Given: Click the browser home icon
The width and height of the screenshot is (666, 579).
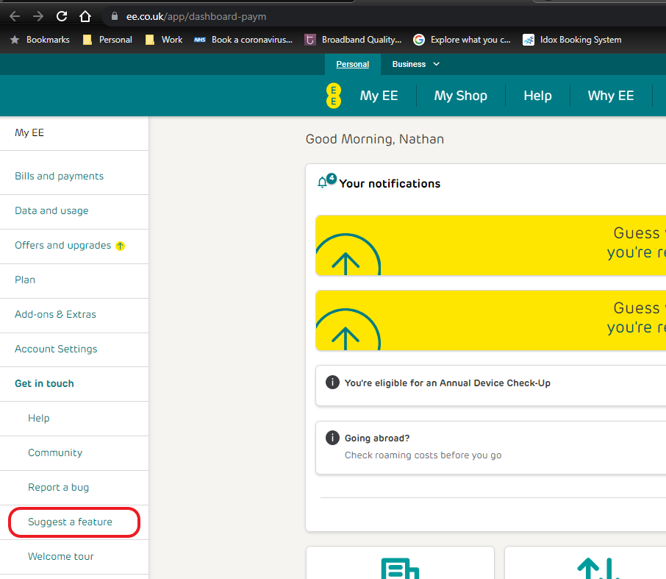Looking at the screenshot, I should 85,15.
